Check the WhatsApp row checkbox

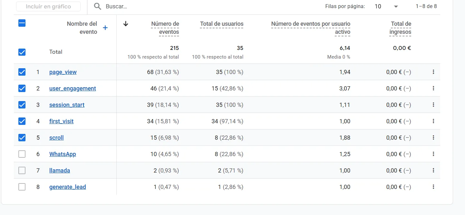[x=22, y=154]
